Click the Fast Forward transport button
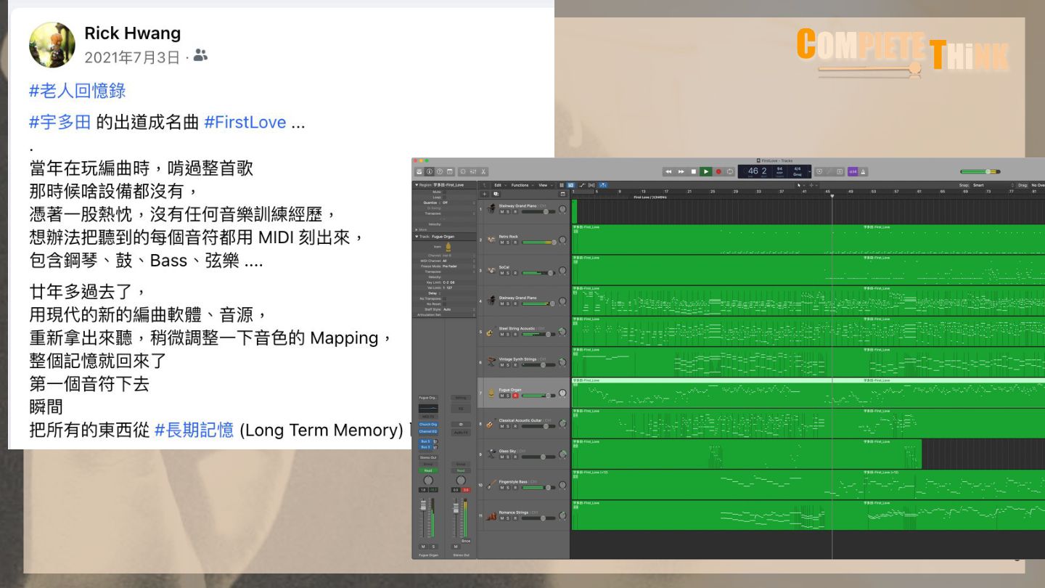Image resolution: width=1045 pixels, height=588 pixels. click(x=681, y=172)
